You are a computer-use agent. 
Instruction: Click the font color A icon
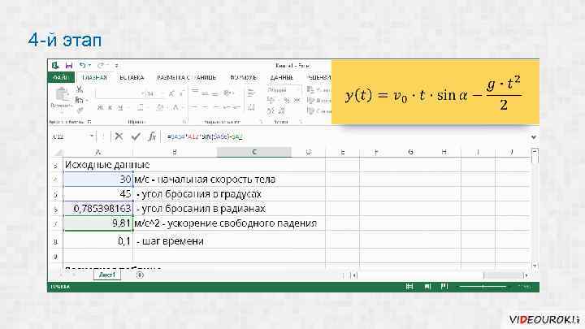tap(175, 108)
